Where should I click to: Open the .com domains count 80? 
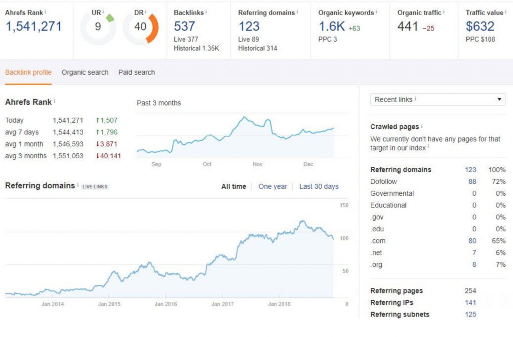tap(472, 241)
